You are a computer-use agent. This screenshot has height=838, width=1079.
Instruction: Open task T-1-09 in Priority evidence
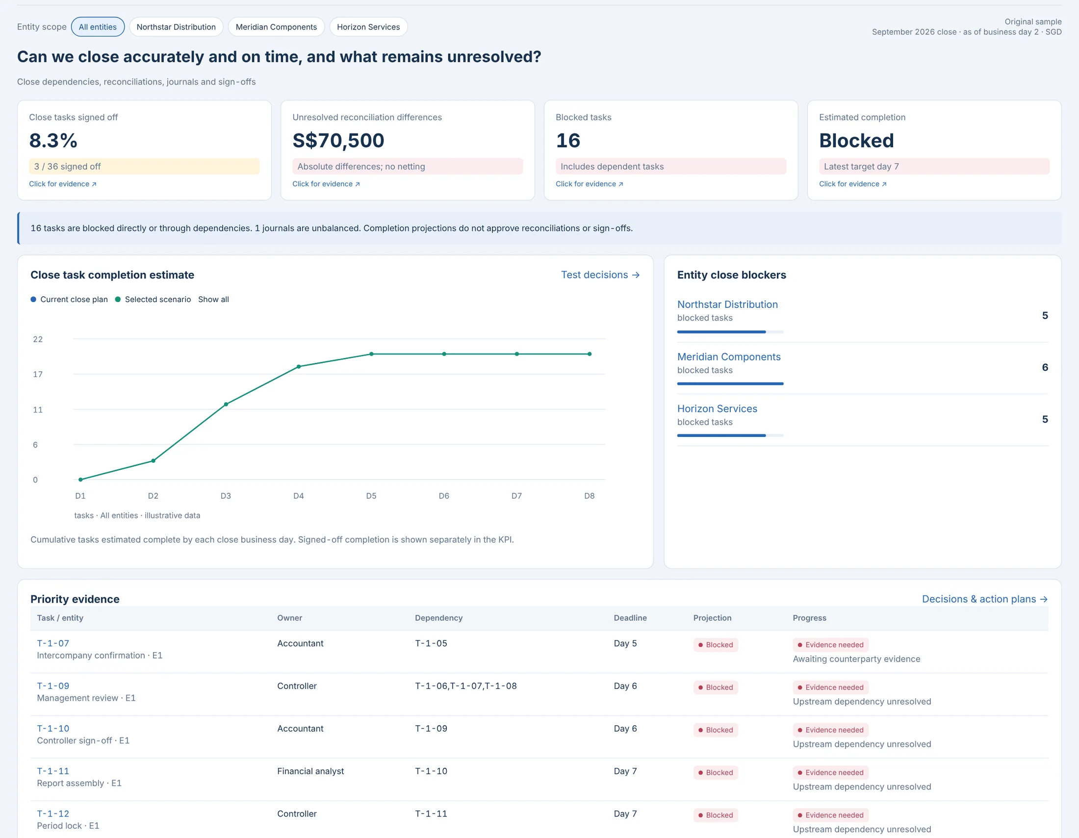click(x=53, y=686)
